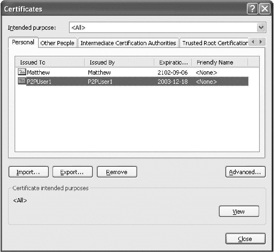Sort by the Issued To column header
The width and height of the screenshot is (274, 252).
49,62
